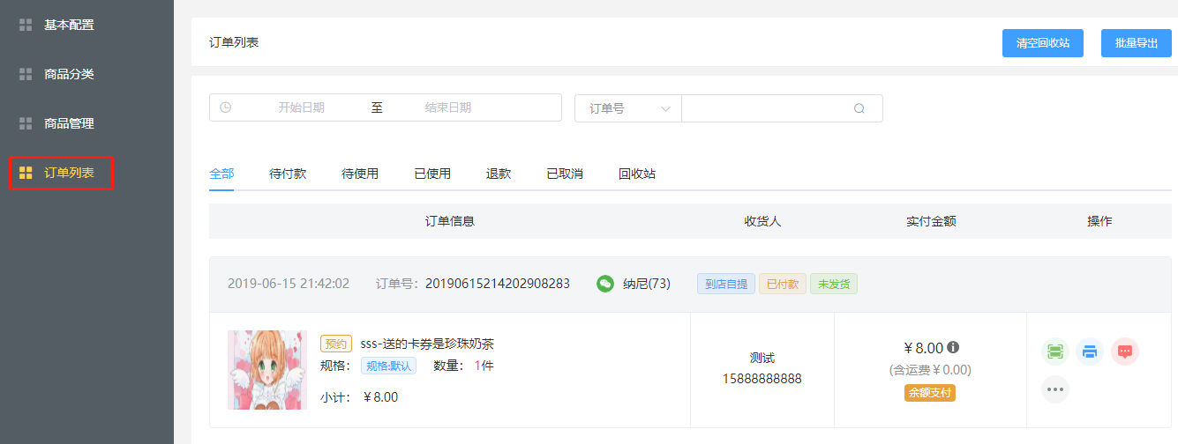Image resolution: width=1178 pixels, height=444 pixels.
Task: Open 商品管理 in the sidebar
Action: 69,123
